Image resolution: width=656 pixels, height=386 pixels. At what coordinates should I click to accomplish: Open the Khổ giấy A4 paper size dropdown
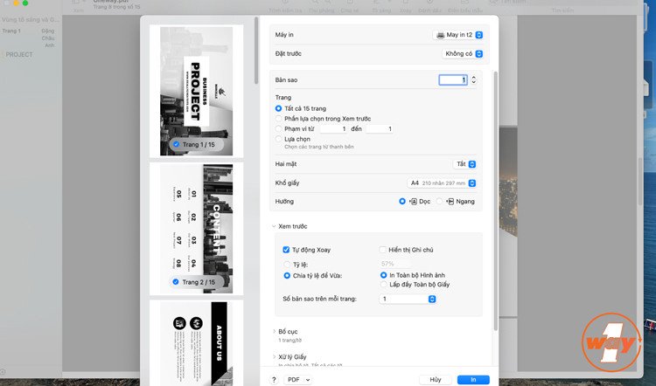coord(442,183)
